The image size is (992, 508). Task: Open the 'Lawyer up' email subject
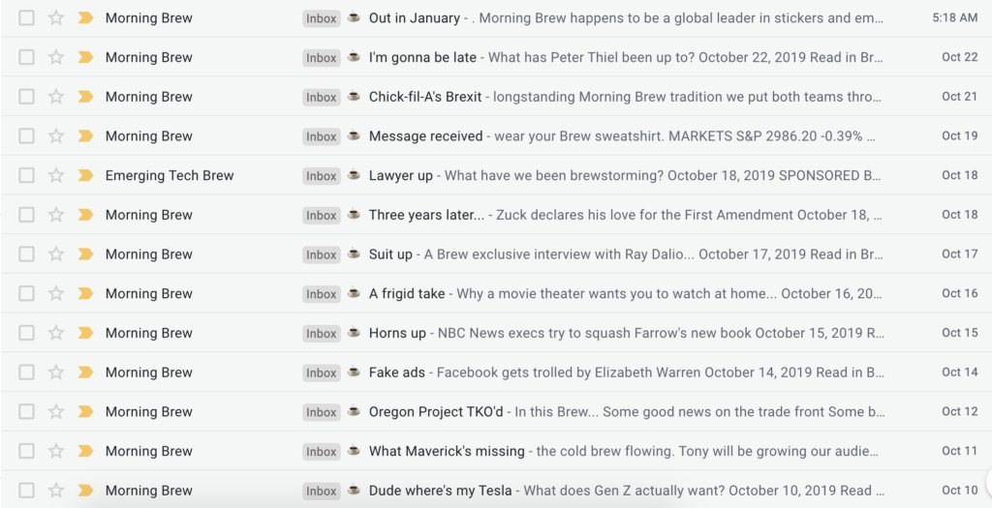tap(401, 175)
